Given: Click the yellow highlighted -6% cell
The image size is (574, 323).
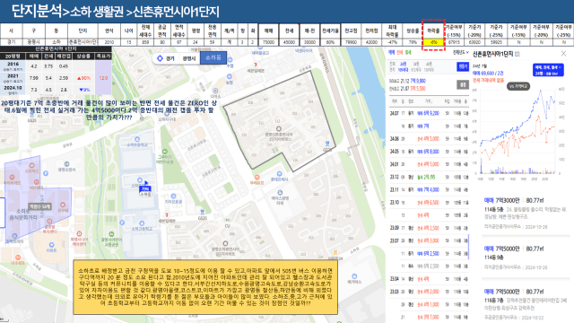Looking at the screenshot, I should pyautogui.click(x=433, y=42).
